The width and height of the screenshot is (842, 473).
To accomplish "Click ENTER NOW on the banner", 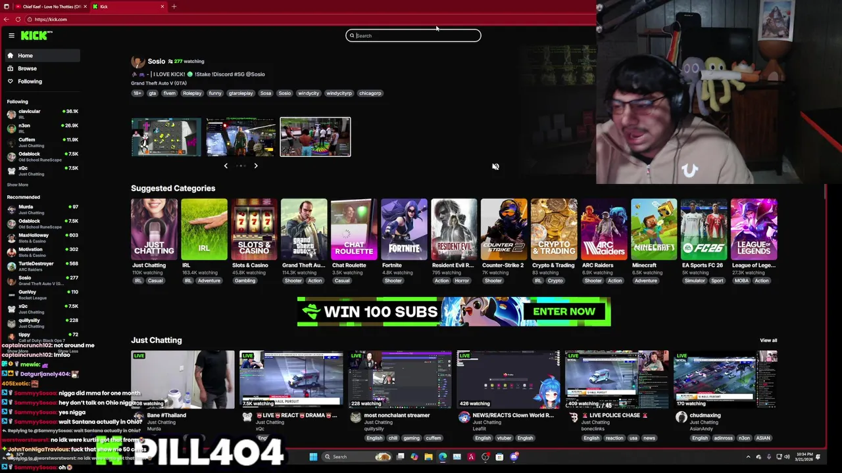I will (564, 311).
